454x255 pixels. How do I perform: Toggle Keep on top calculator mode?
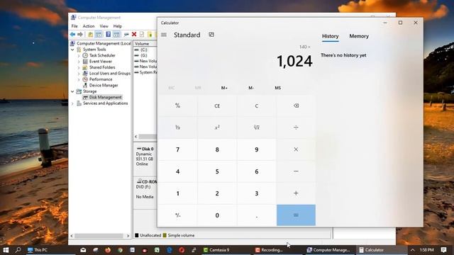click(x=211, y=35)
